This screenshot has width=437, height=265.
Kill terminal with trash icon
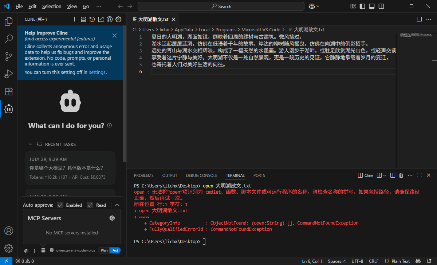click(x=401, y=175)
